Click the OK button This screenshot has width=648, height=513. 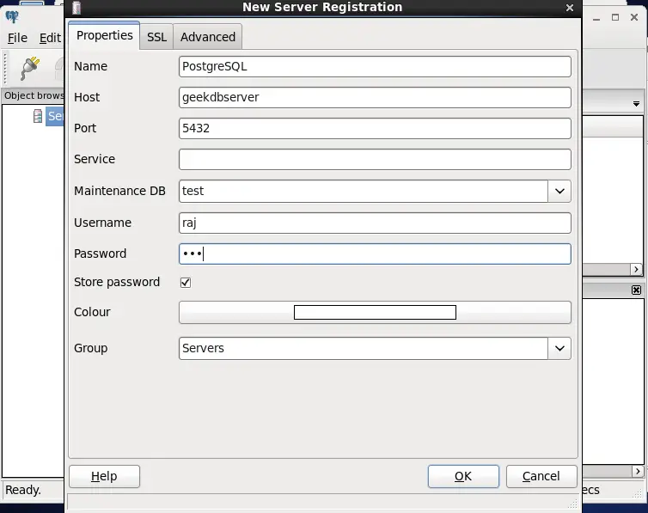pyautogui.click(x=463, y=476)
